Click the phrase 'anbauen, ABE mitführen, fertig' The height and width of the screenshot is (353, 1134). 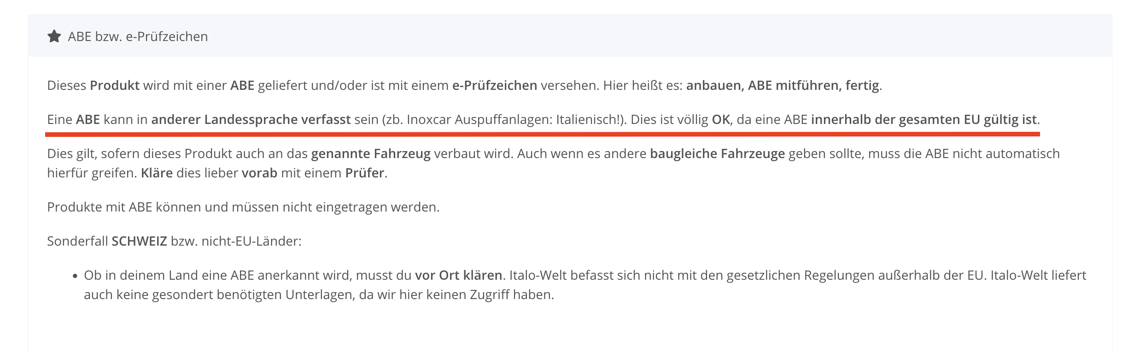783,85
